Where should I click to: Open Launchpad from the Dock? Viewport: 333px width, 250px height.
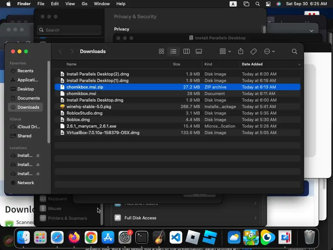pos(40,237)
